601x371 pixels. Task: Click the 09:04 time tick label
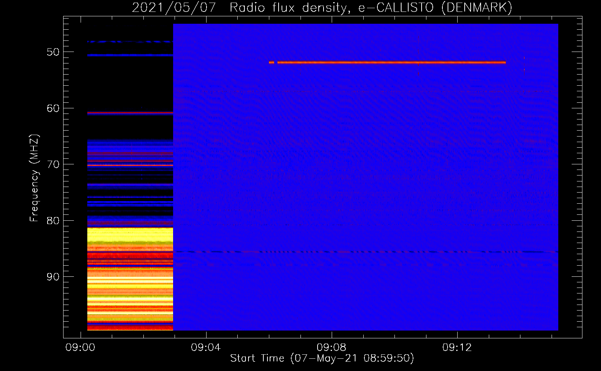click(x=206, y=348)
